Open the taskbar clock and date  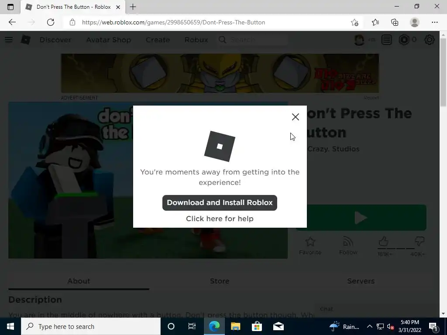(x=409, y=326)
